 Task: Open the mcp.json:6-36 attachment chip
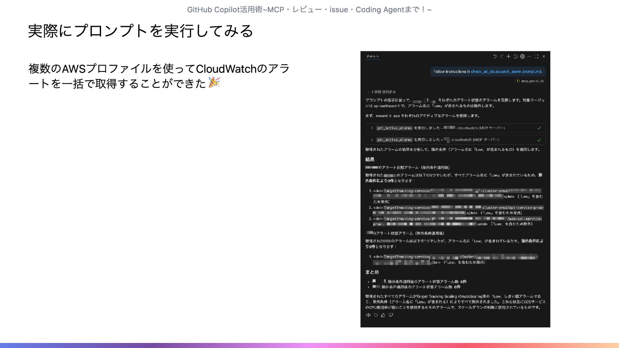(530, 81)
